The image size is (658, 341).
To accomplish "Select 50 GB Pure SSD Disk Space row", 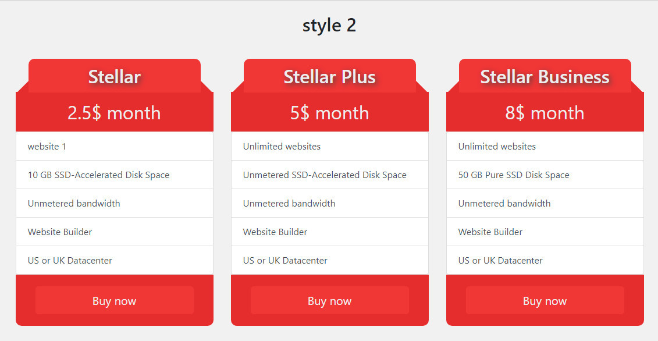I will [545, 175].
